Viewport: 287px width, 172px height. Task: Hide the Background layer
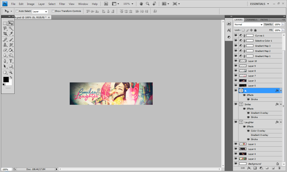click(236, 164)
